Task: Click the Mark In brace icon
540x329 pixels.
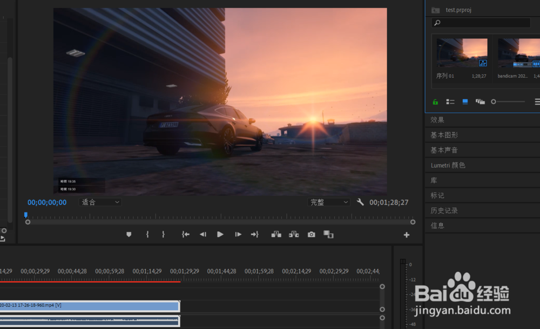Action: click(x=147, y=235)
